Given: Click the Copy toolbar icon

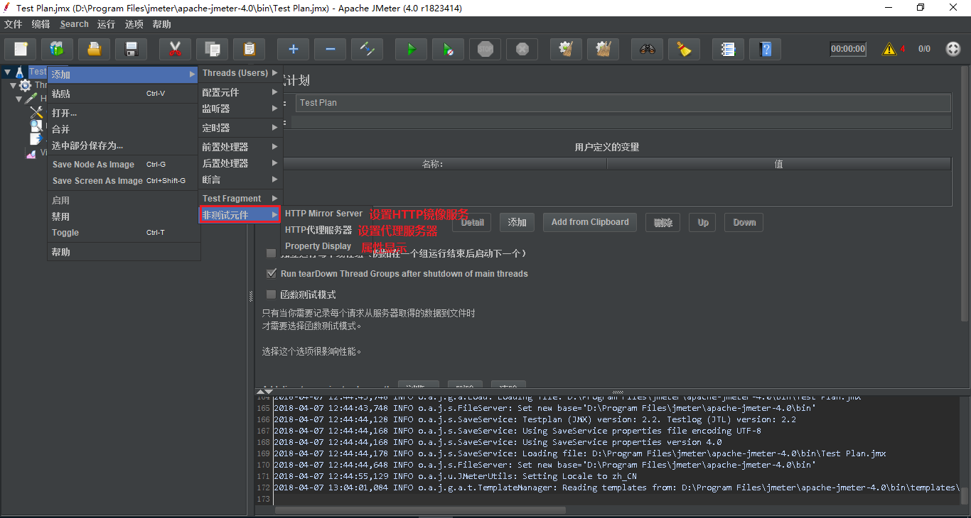Looking at the screenshot, I should click(213, 49).
